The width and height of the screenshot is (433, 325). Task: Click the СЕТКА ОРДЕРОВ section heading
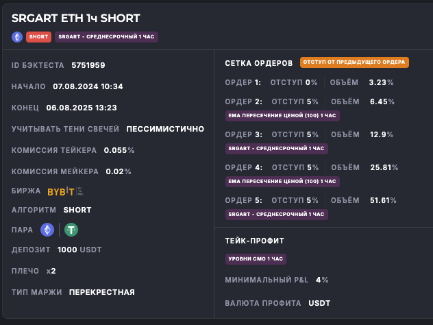click(x=259, y=63)
